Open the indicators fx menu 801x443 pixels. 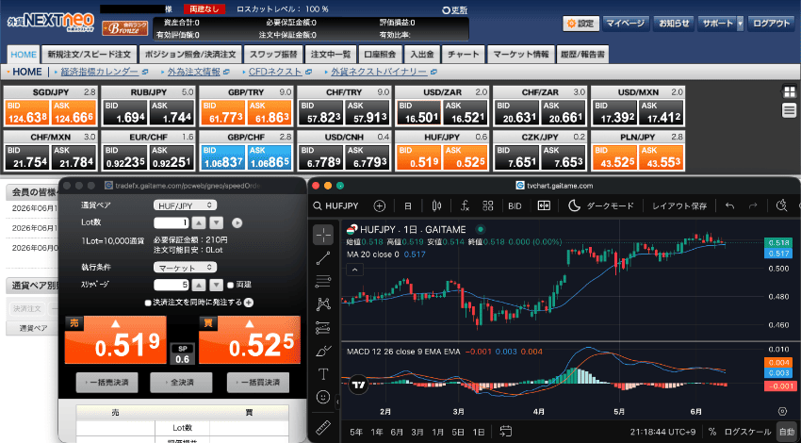465,205
